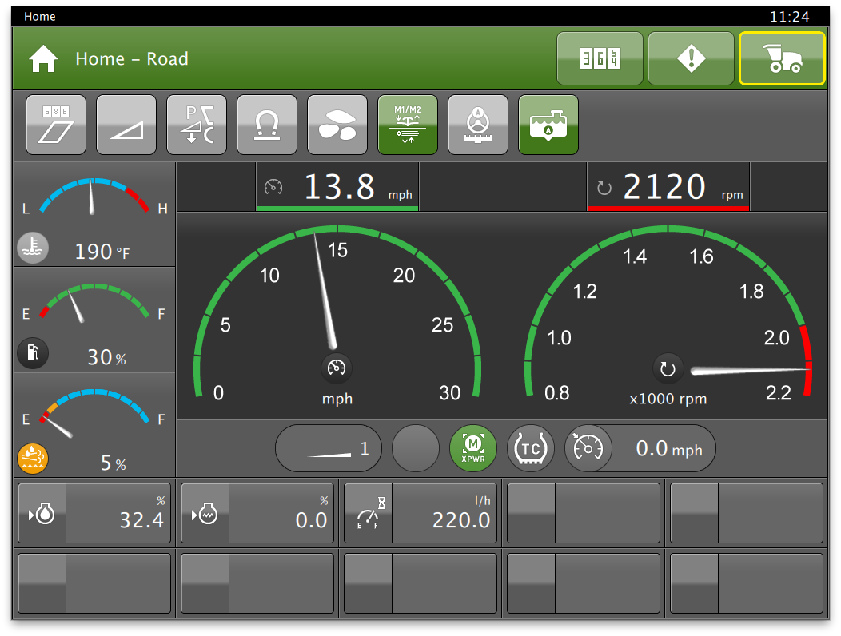Click the engine load droplet icon tile

42,513
